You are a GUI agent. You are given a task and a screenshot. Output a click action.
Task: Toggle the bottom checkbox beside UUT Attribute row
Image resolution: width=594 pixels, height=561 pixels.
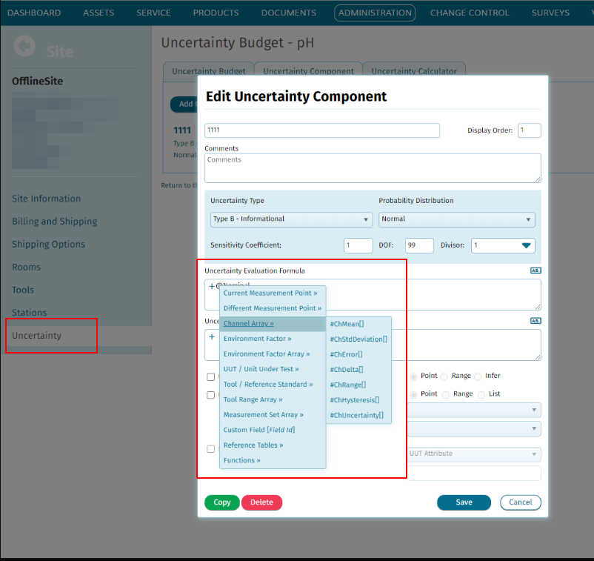click(210, 449)
